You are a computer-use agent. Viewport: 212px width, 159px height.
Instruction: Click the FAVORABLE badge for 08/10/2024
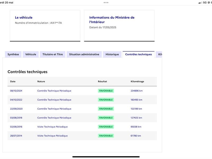[106, 91]
